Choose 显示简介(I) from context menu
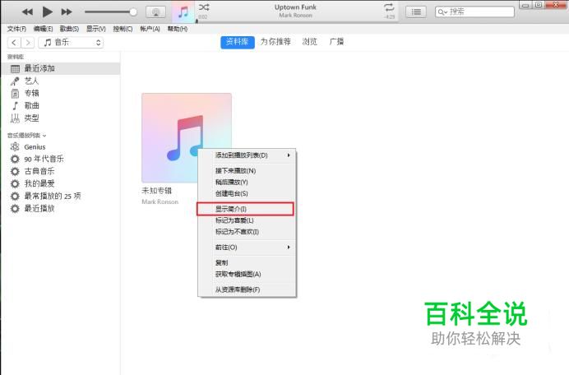The height and width of the screenshot is (375, 569). (247, 209)
